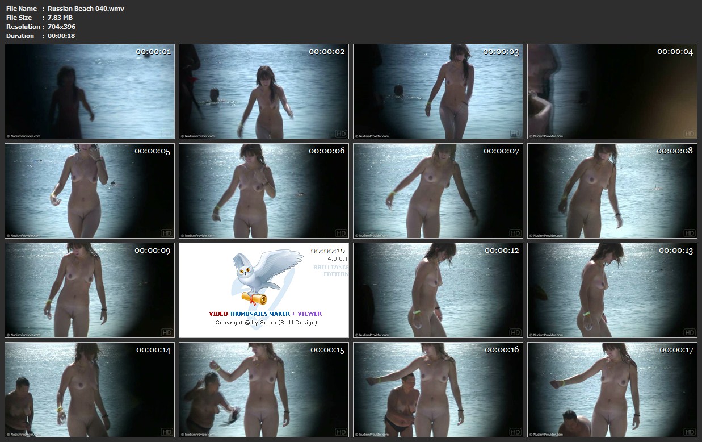
Task: Click the HD badge on the 00:00:12 thumbnail
Action: [515, 332]
